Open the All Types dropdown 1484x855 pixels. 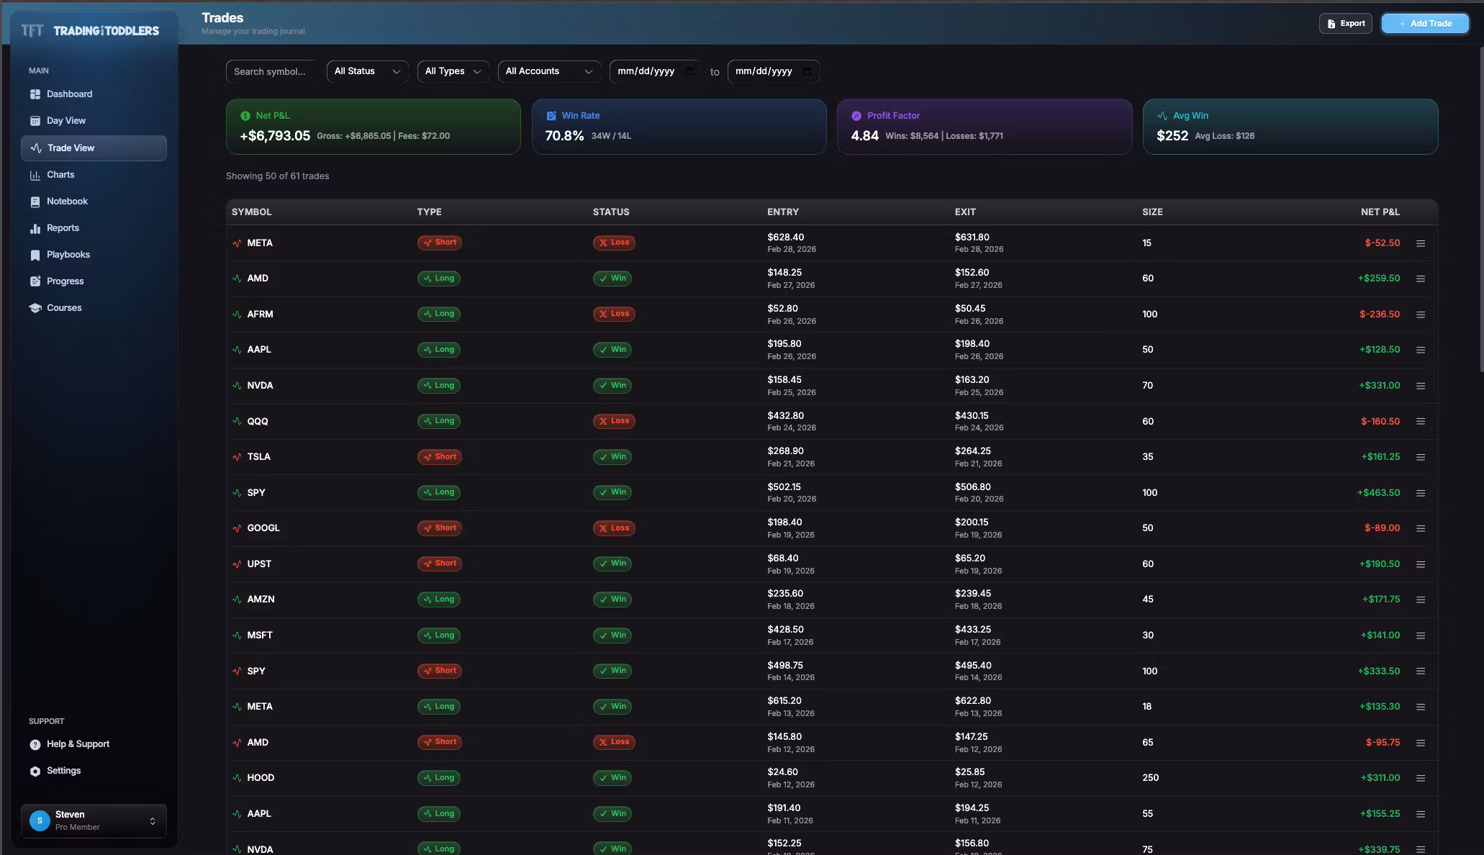point(453,71)
